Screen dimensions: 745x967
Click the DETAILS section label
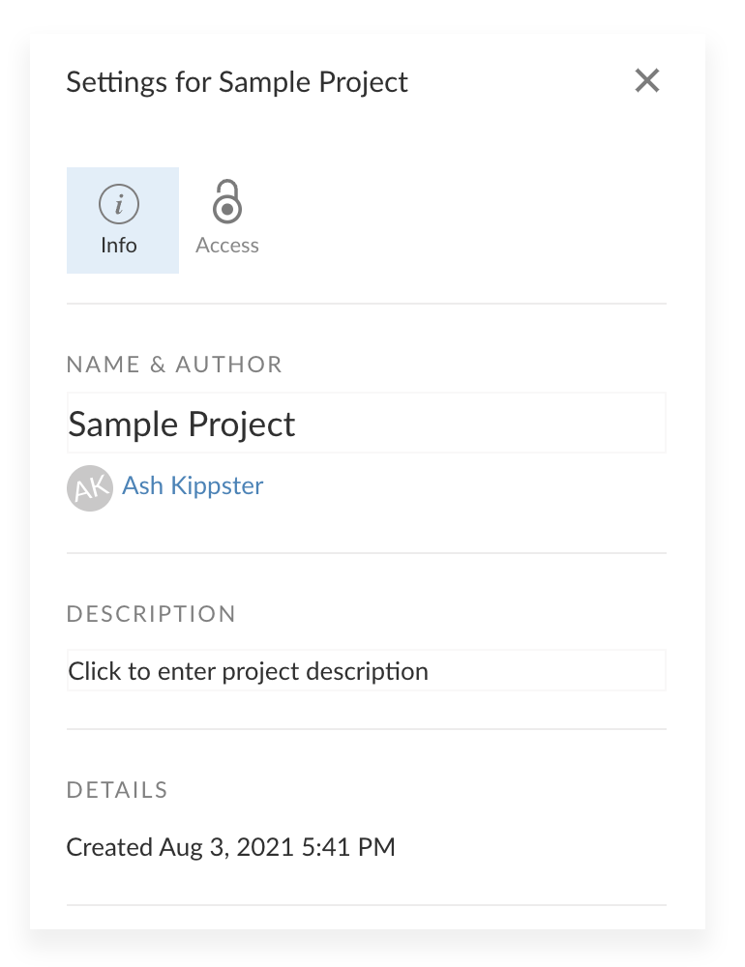(117, 790)
